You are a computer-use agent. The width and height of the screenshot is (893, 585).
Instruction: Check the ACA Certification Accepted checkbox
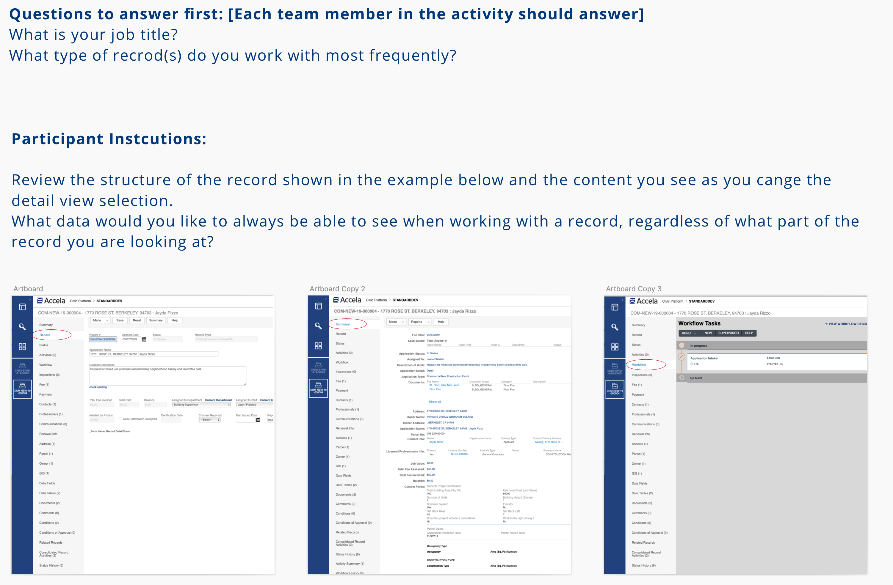point(120,419)
